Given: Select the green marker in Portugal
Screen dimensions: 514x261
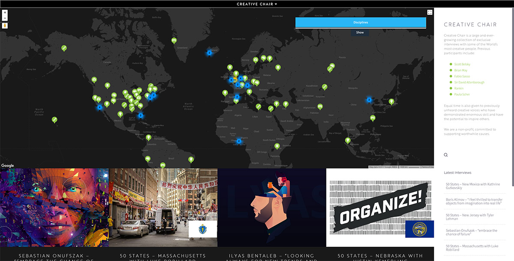Looking at the screenshot, I should coord(225,93).
